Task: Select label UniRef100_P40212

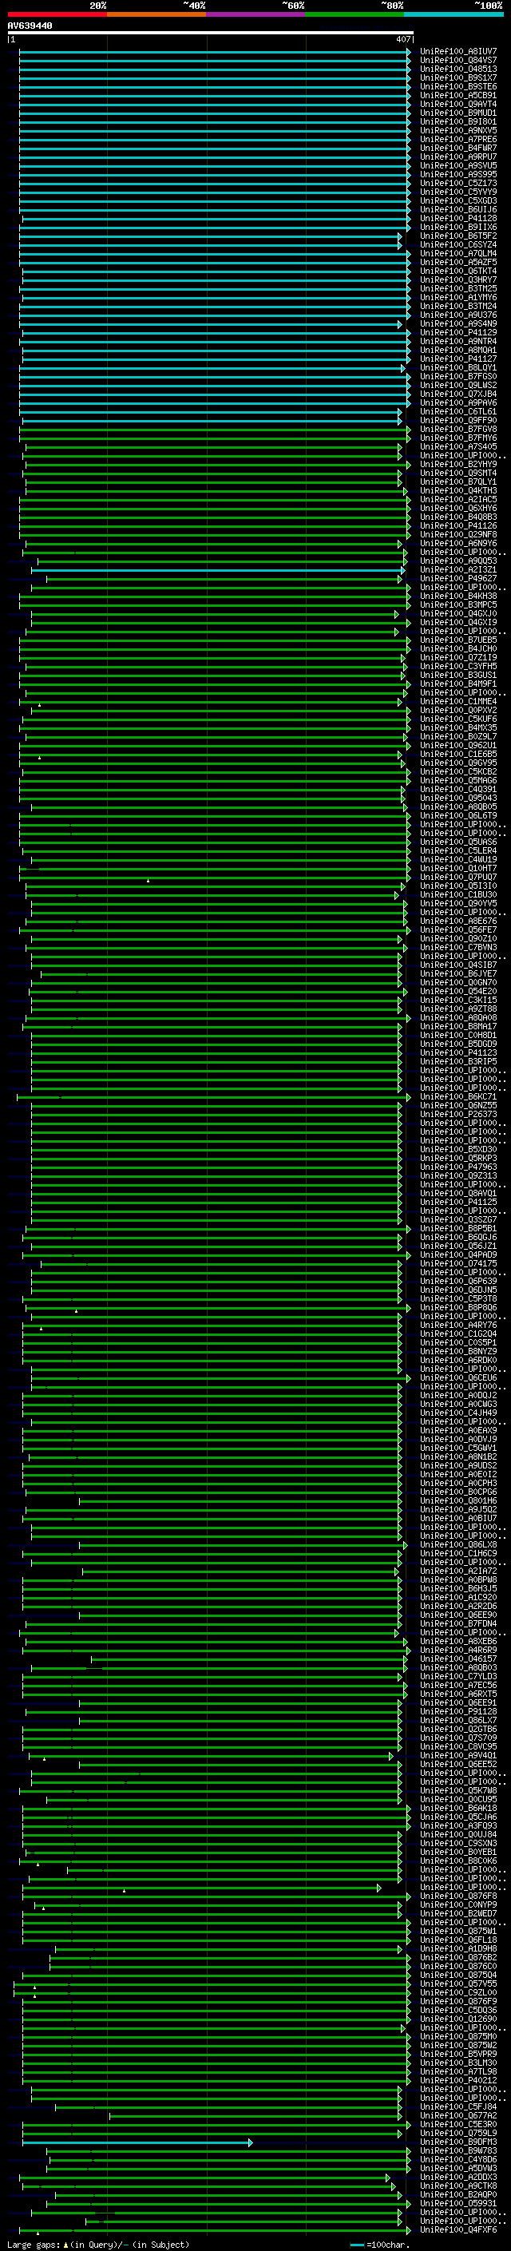Action: 458,2080
